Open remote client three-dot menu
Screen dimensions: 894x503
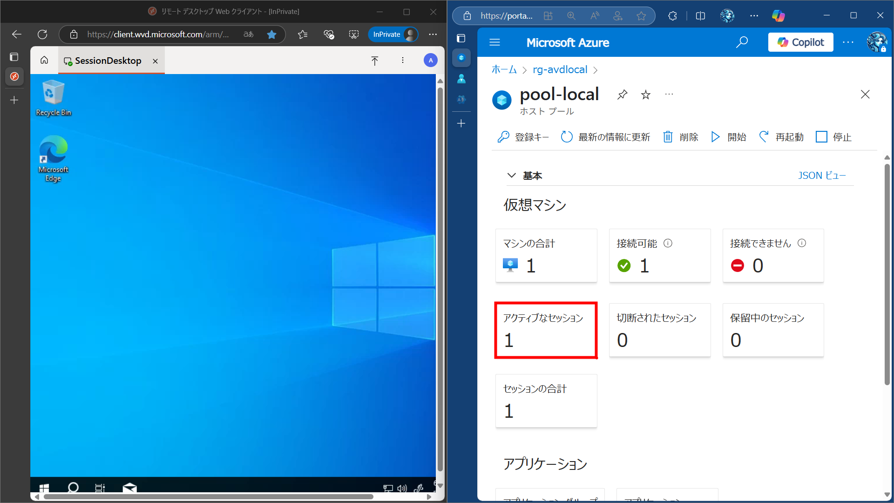[403, 61]
